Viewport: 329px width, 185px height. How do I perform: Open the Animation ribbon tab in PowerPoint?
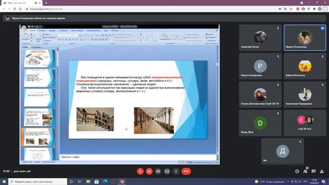[63, 31]
